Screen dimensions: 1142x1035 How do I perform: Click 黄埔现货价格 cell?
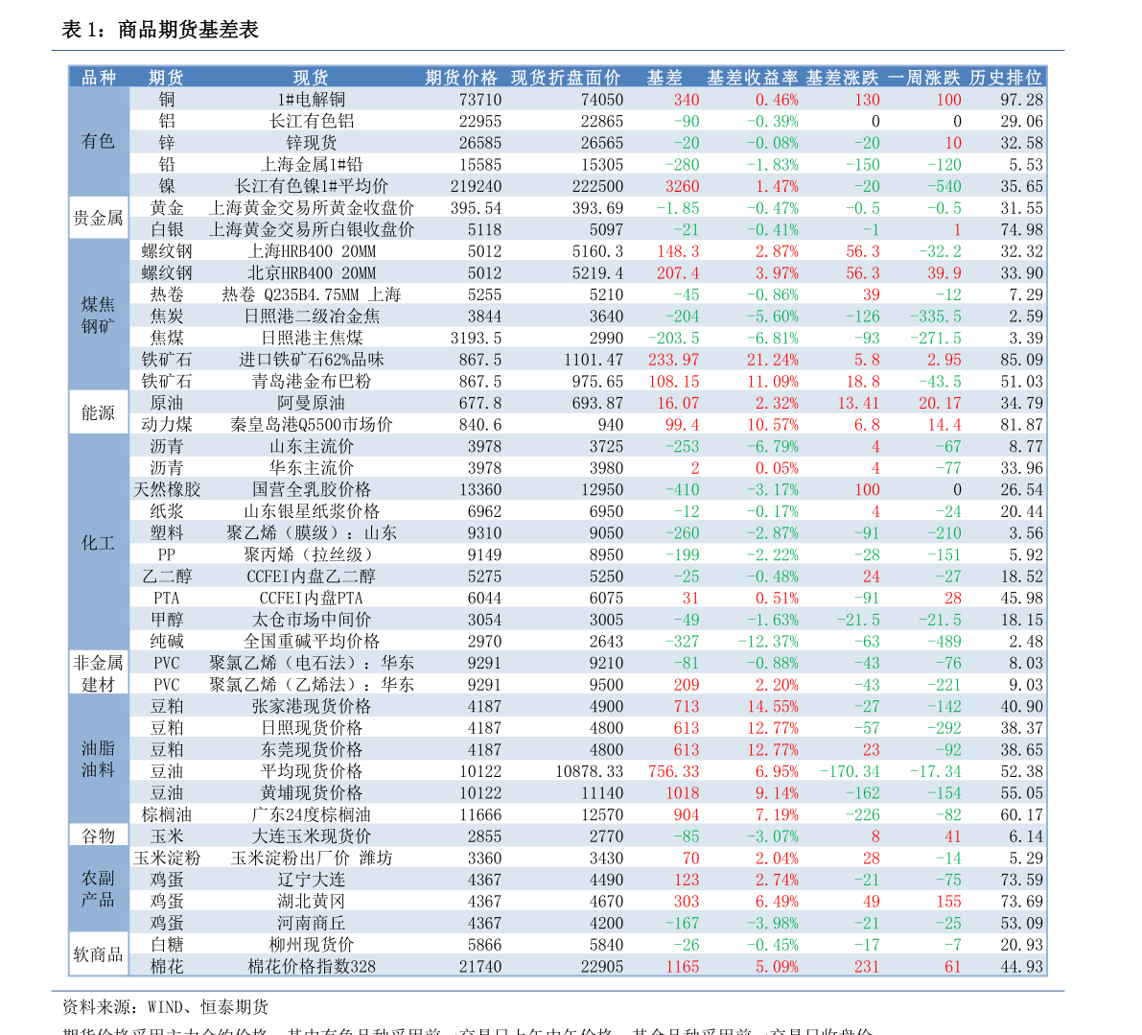click(x=311, y=793)
